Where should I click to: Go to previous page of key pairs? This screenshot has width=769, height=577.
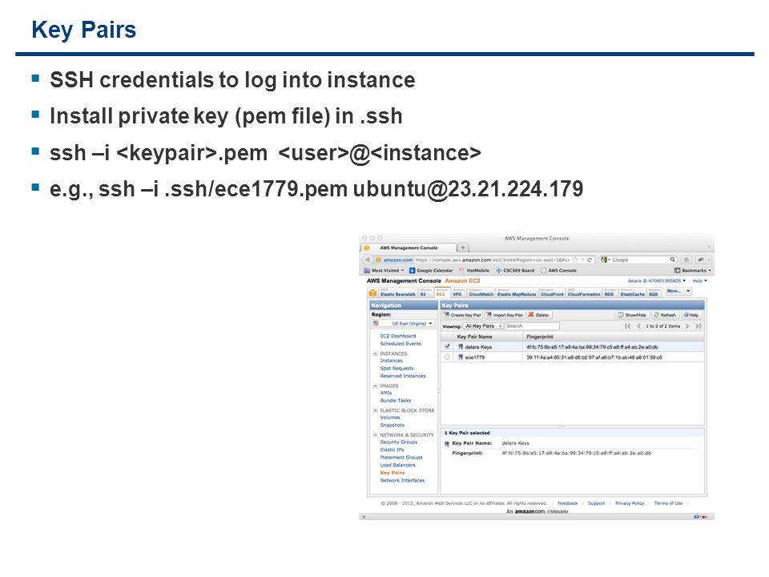click(639, 326)
